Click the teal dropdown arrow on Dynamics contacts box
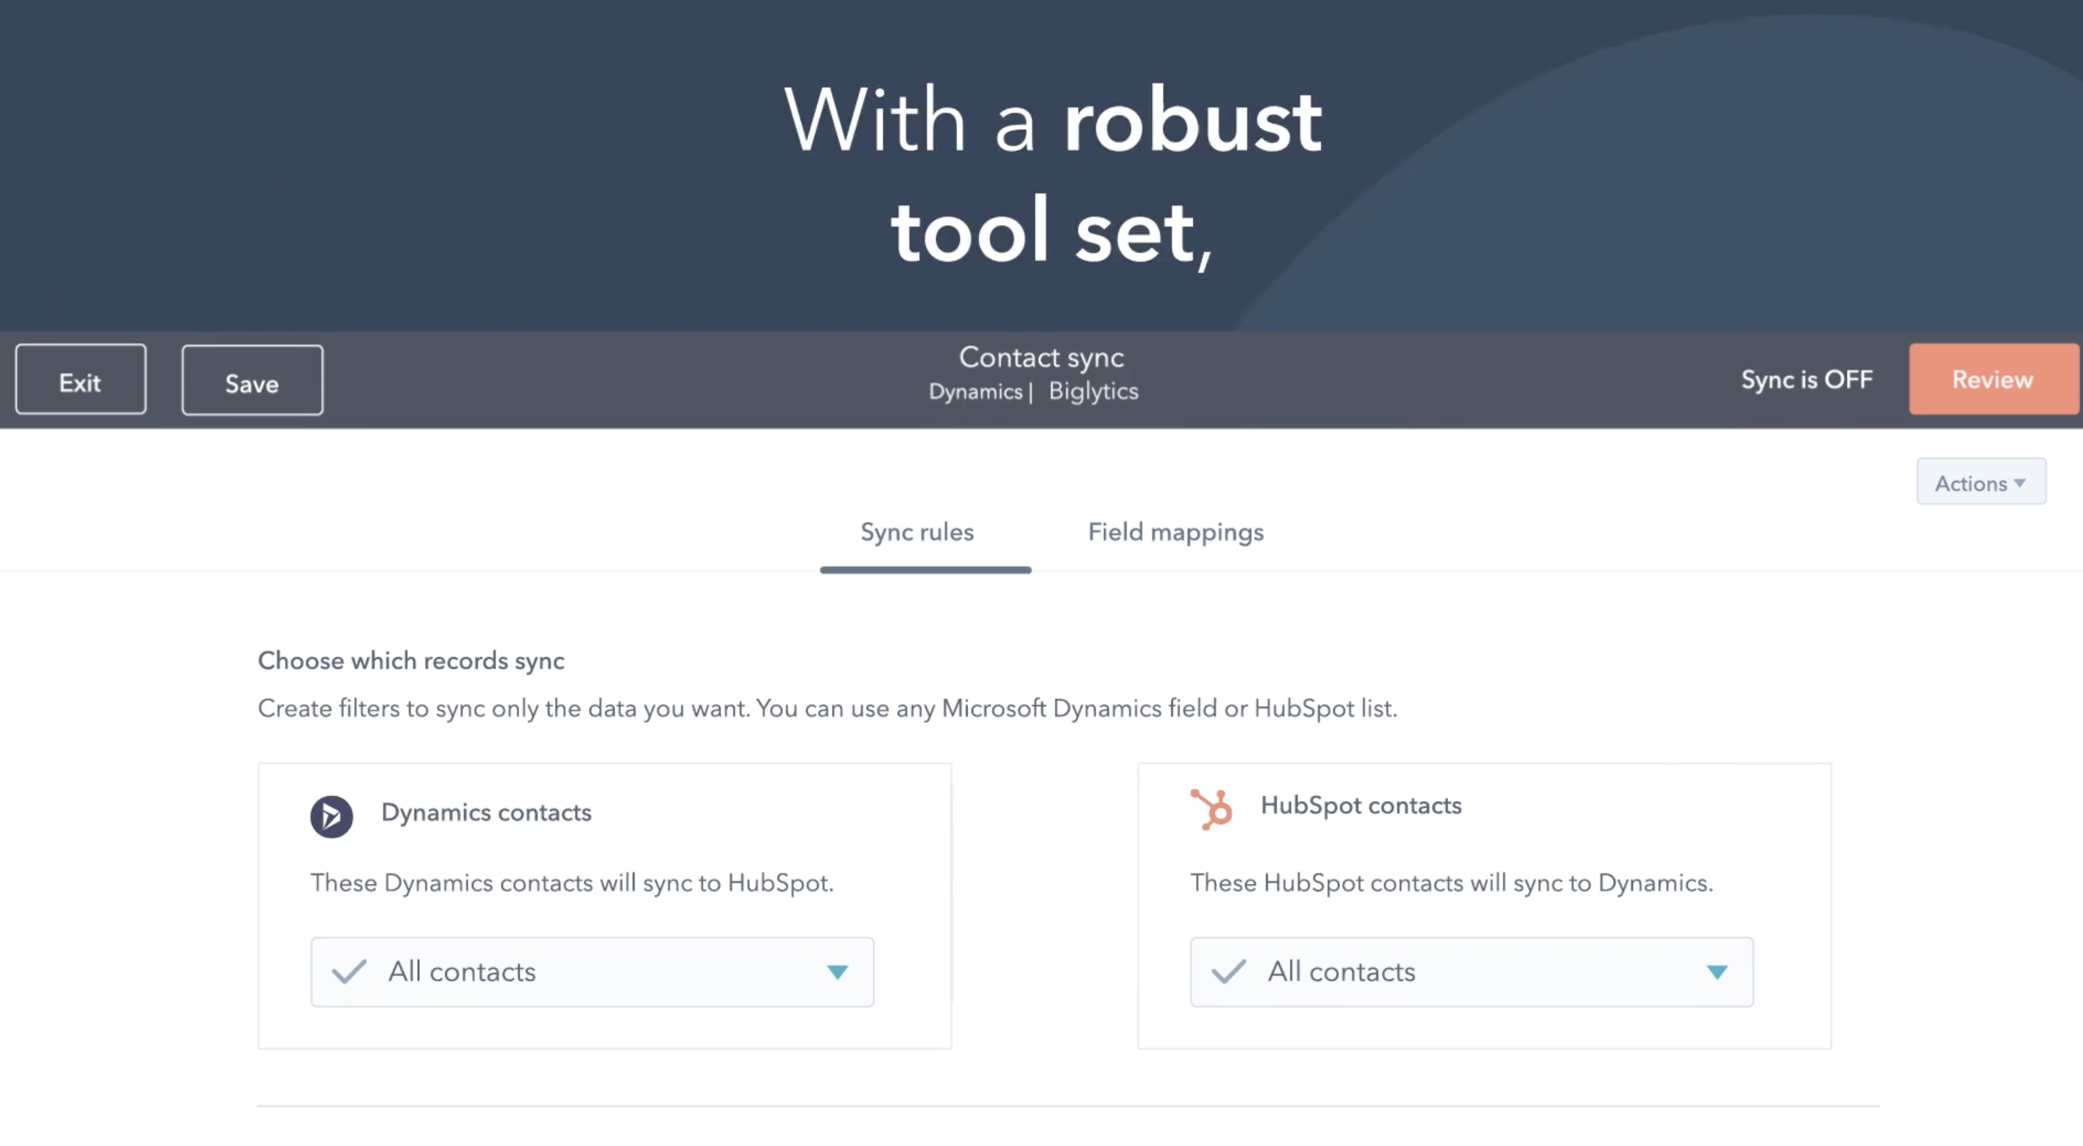 [838, 974]
